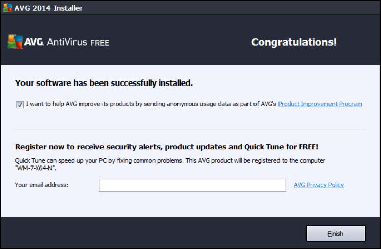381x249 pixels.
Task: Click the "Register now to receive security alerts" heading
Action: 167,147
